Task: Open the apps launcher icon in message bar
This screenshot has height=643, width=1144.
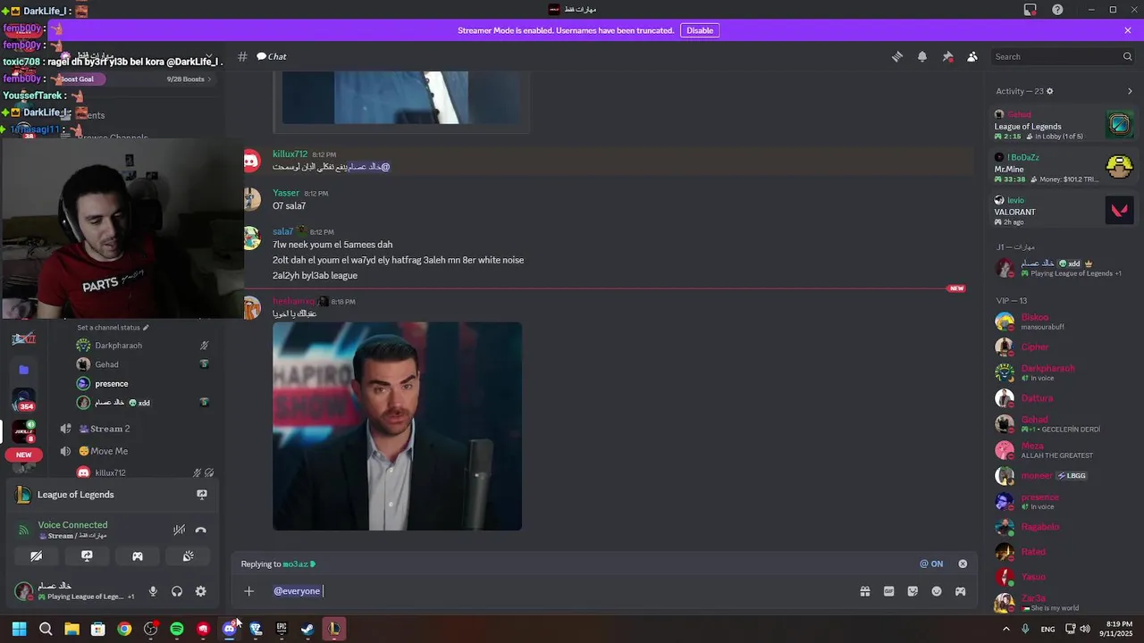Action: (960, 591)
